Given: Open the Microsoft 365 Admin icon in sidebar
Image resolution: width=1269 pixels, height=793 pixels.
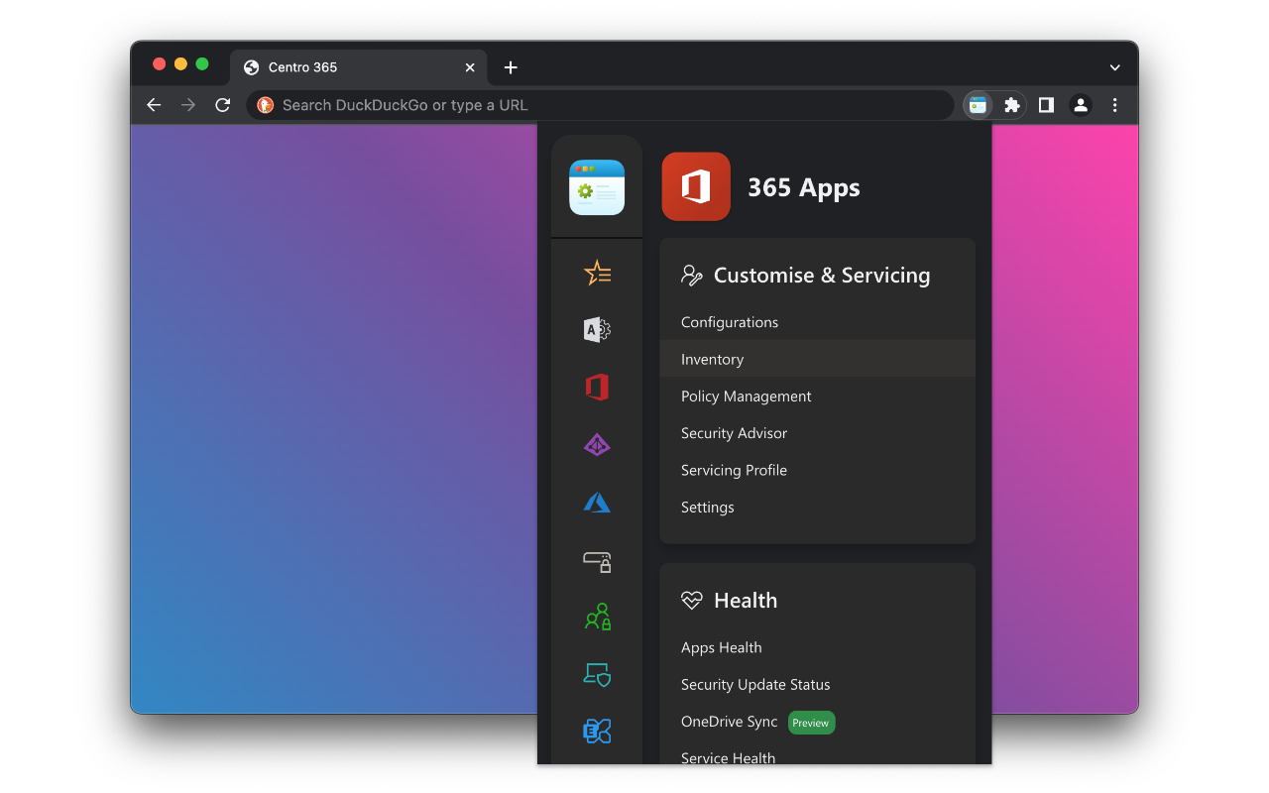Looking at the screenshot, I should [x=597, y=330].
